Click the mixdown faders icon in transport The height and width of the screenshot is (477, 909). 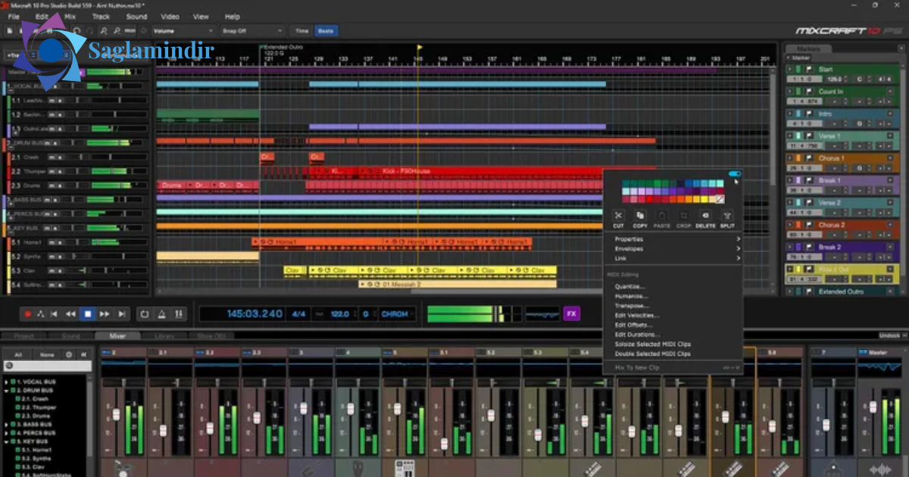(180, 313)
